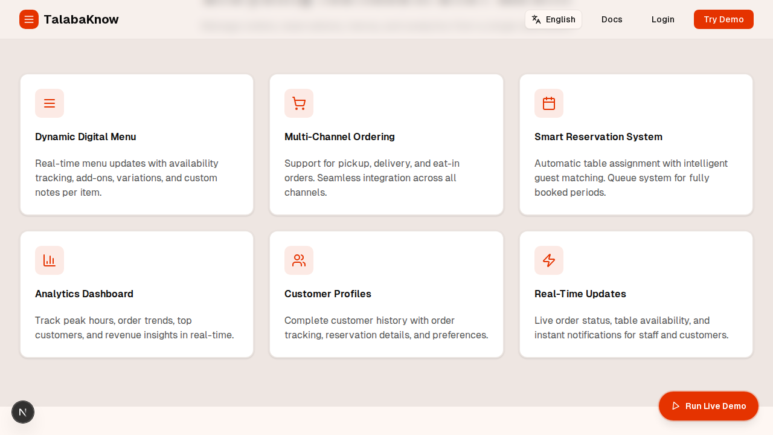Screen dimensions: 773x435
Task: Click the play icon inside Run Live Demo
Action: pos(675,406)
